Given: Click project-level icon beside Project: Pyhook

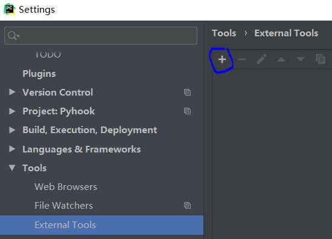Looking at the screenshot, I should click(x=187, y=111).
